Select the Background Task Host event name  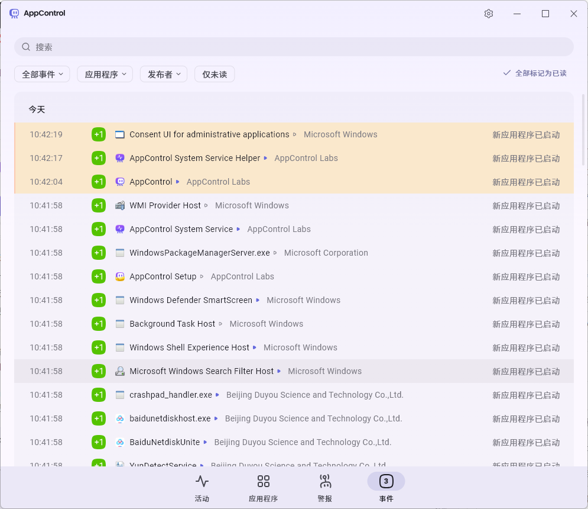pos(172,324)
